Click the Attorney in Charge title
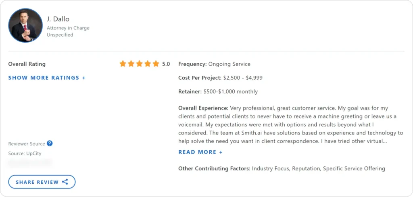The image size is (413, 197). coord(68,28)
